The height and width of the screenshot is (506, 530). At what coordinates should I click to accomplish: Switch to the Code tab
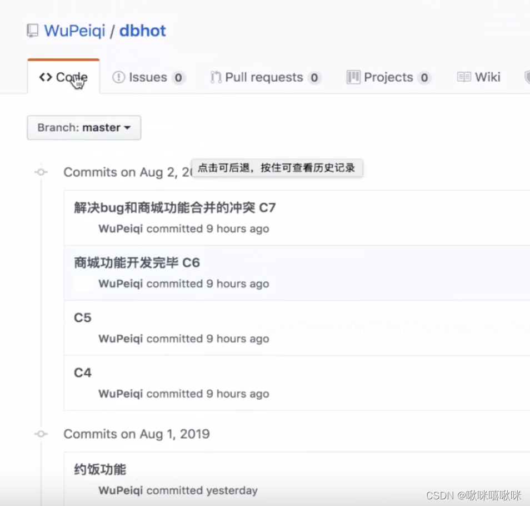63,77
